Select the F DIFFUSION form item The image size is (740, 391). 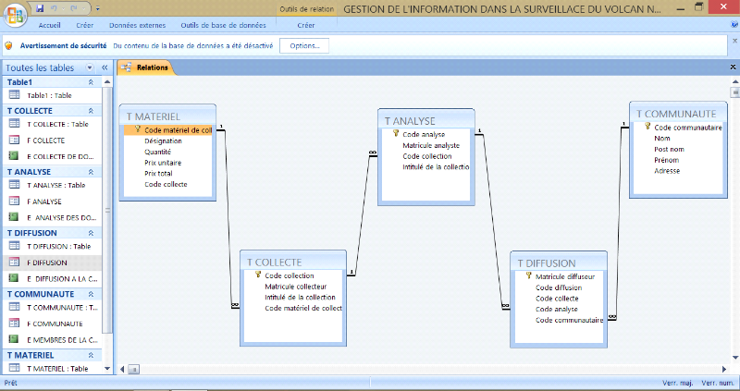click(x=46, y=263)
